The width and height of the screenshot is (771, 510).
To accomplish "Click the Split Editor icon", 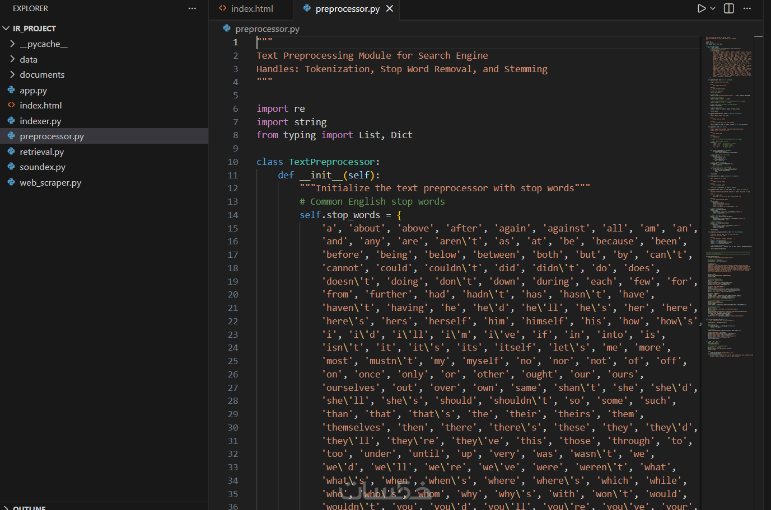I will coord(729,8).
